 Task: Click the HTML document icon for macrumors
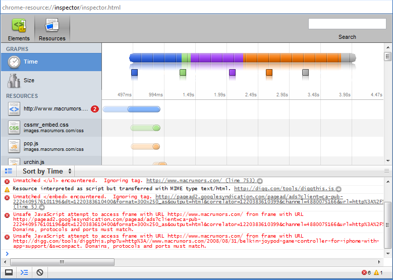pyautogui.click(x=14, y=109)
